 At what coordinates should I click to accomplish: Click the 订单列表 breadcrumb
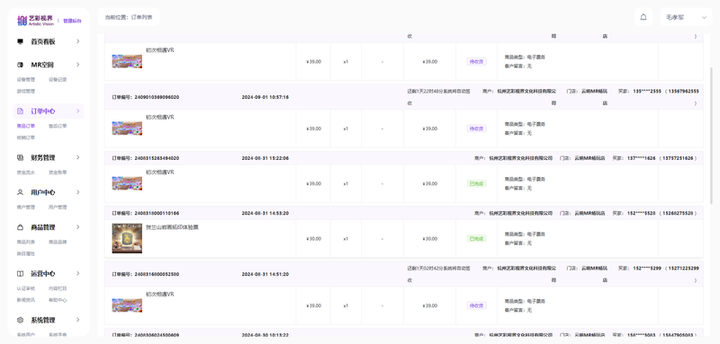[142, 17]
